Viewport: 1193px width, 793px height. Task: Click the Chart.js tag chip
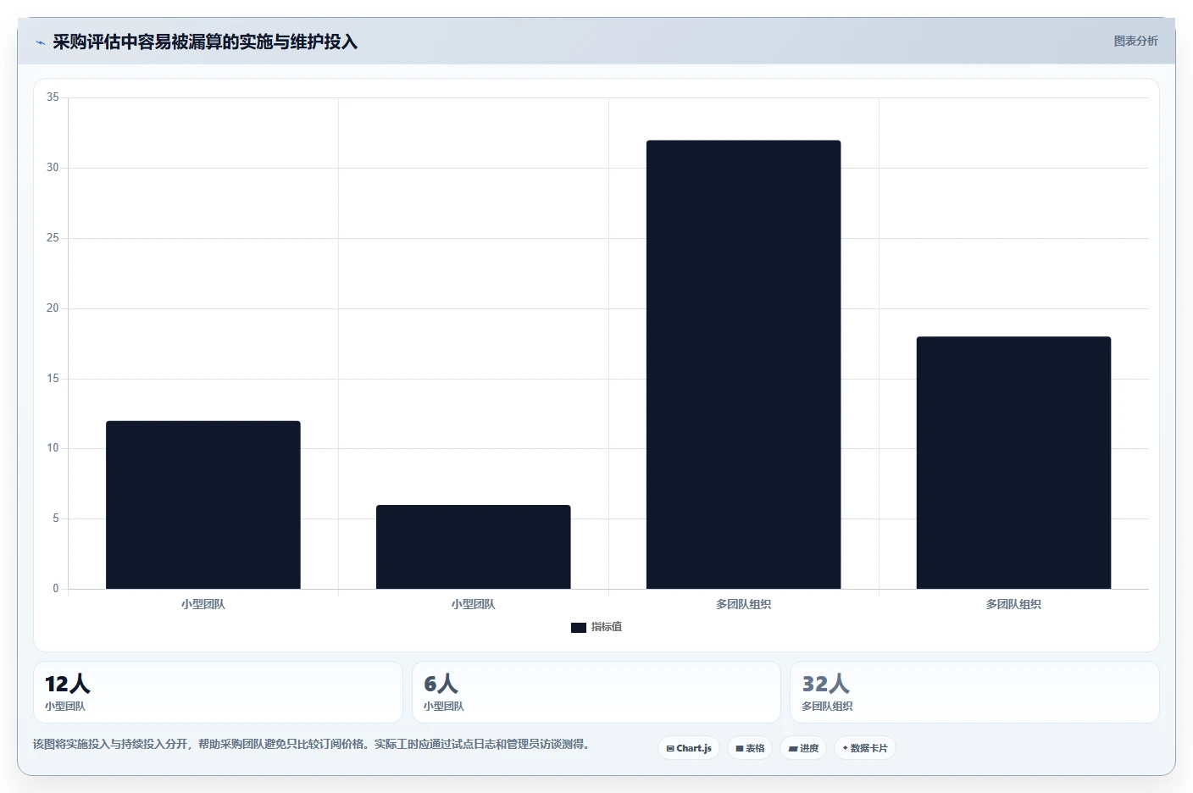pyautogui.click(x=689, y=748)
